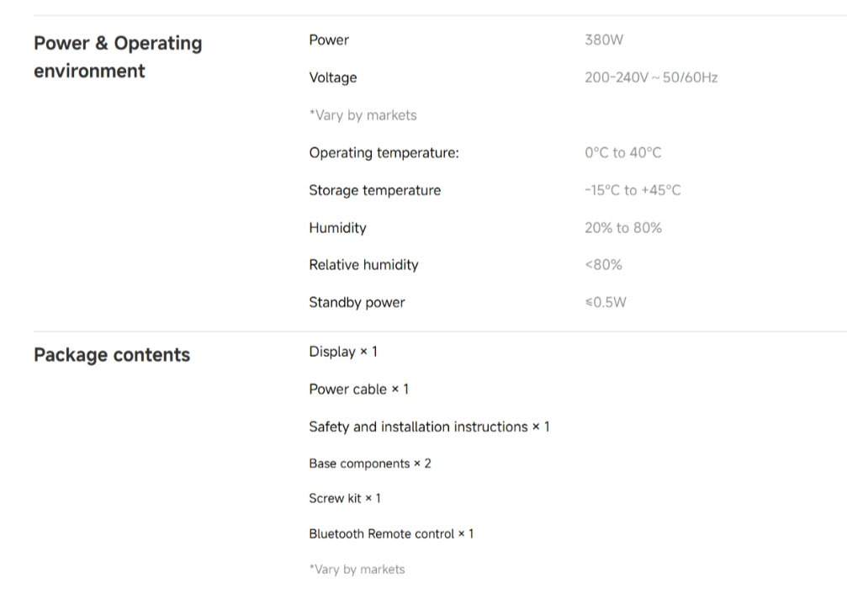
Task: Click the Operating temperature label
Action: tap(384, 153)
